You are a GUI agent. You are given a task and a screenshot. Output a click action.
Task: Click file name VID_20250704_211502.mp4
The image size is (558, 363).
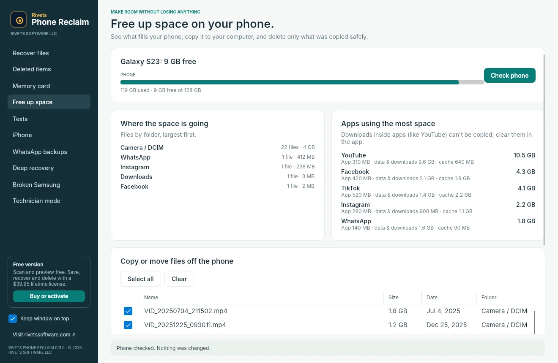(186, 311)
